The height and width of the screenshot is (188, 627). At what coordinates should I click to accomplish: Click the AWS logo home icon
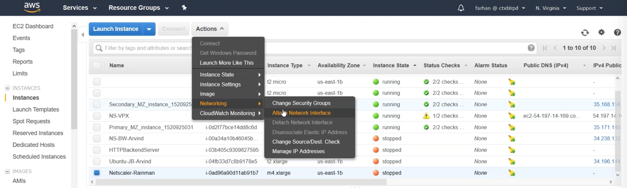(x=32, y=7)
